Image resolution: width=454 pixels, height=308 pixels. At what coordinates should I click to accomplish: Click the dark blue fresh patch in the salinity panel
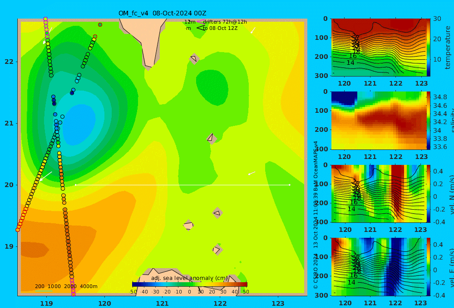(344, 98)
